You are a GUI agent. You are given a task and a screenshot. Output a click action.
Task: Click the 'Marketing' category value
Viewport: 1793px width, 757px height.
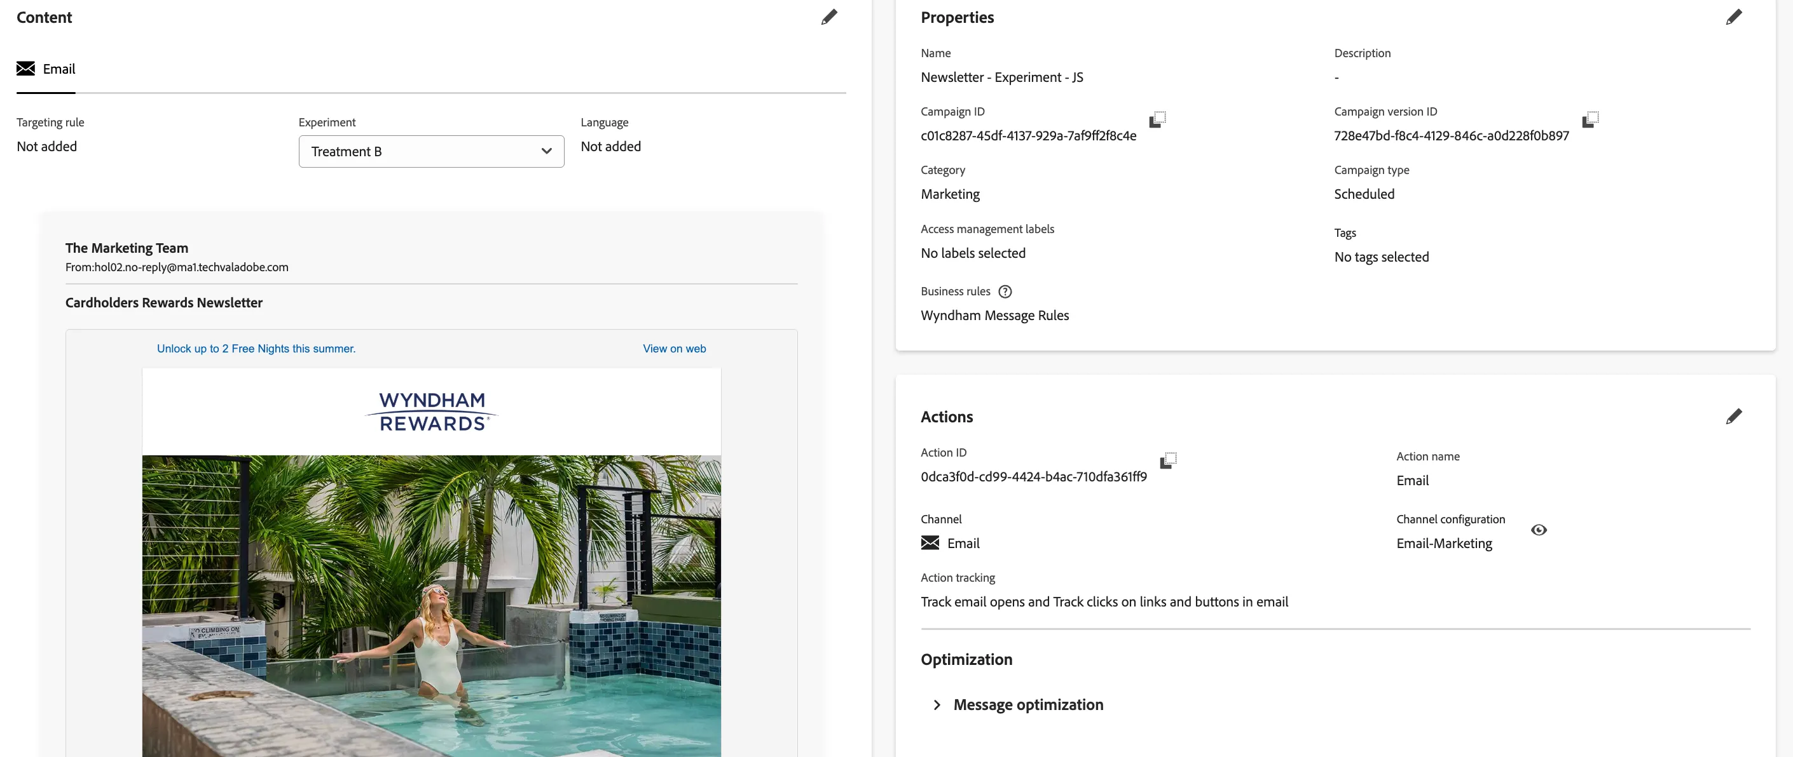950,194
